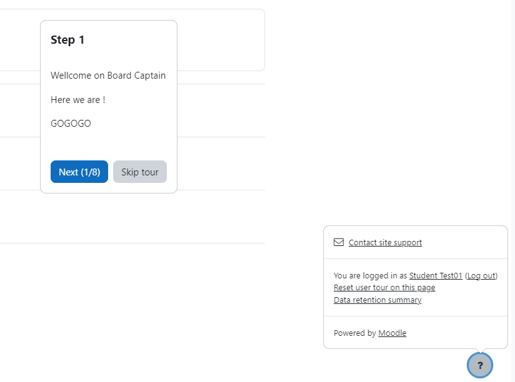Click the Here we are ! line

[x=78, y=100]
